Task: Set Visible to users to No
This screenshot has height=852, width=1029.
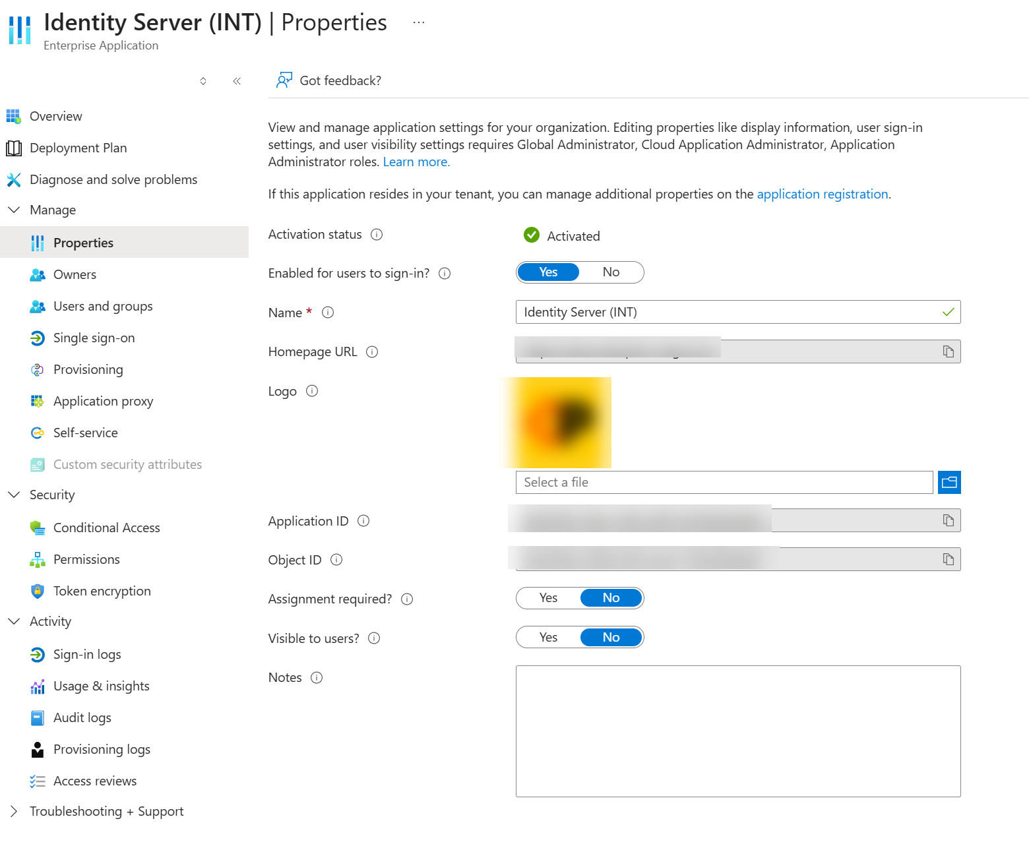Action: coord(611,638)
